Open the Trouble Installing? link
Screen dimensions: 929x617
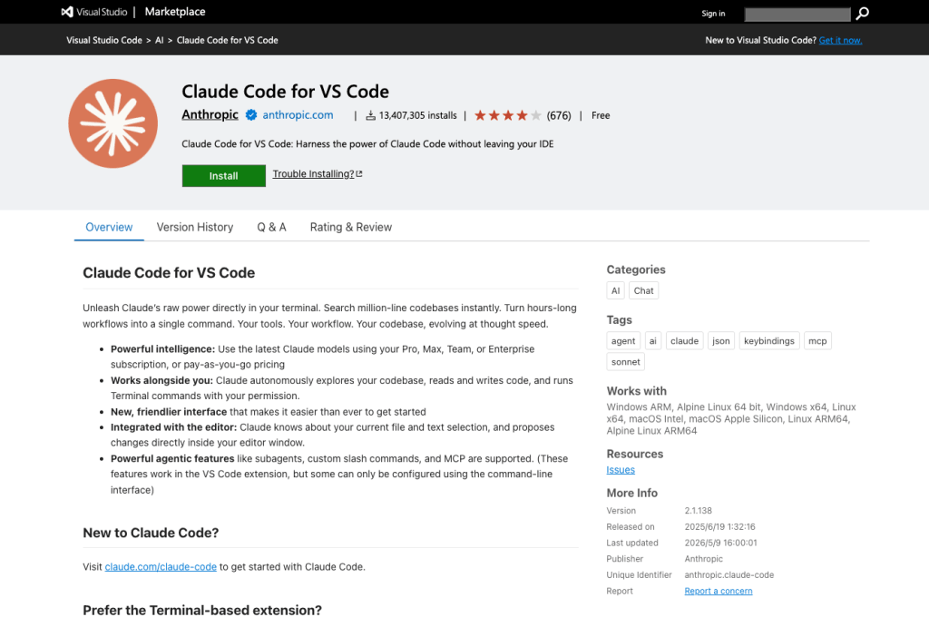[x=313, y=173]
